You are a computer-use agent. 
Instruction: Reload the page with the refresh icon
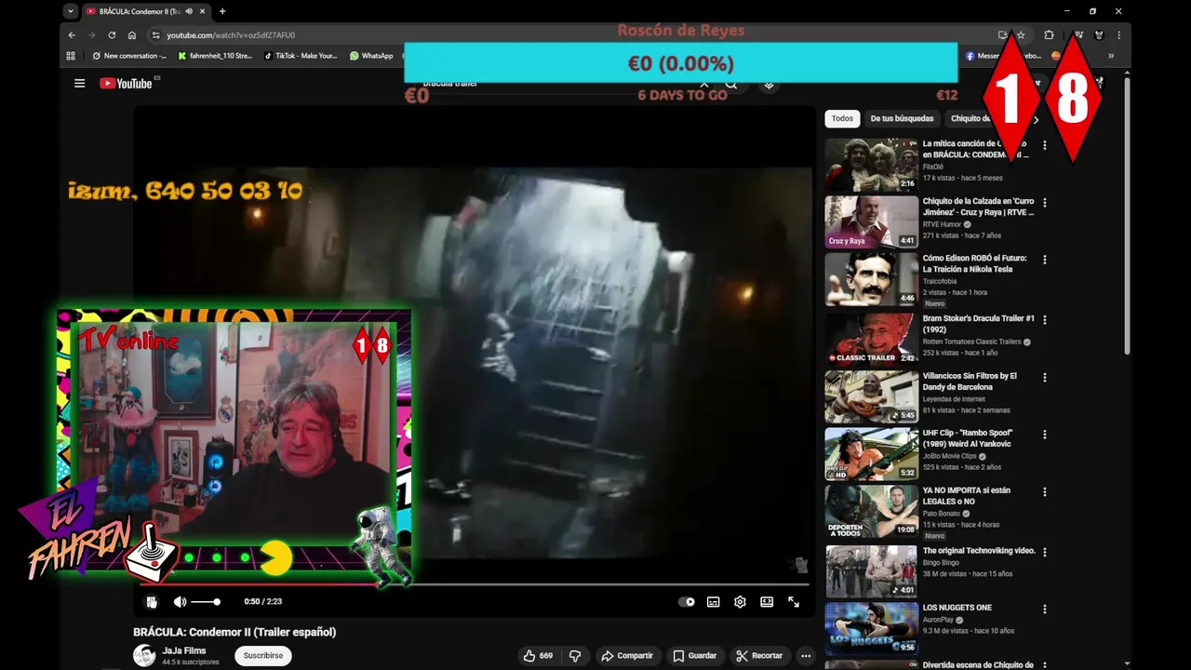pyautogui.click(x=112, y=35)
